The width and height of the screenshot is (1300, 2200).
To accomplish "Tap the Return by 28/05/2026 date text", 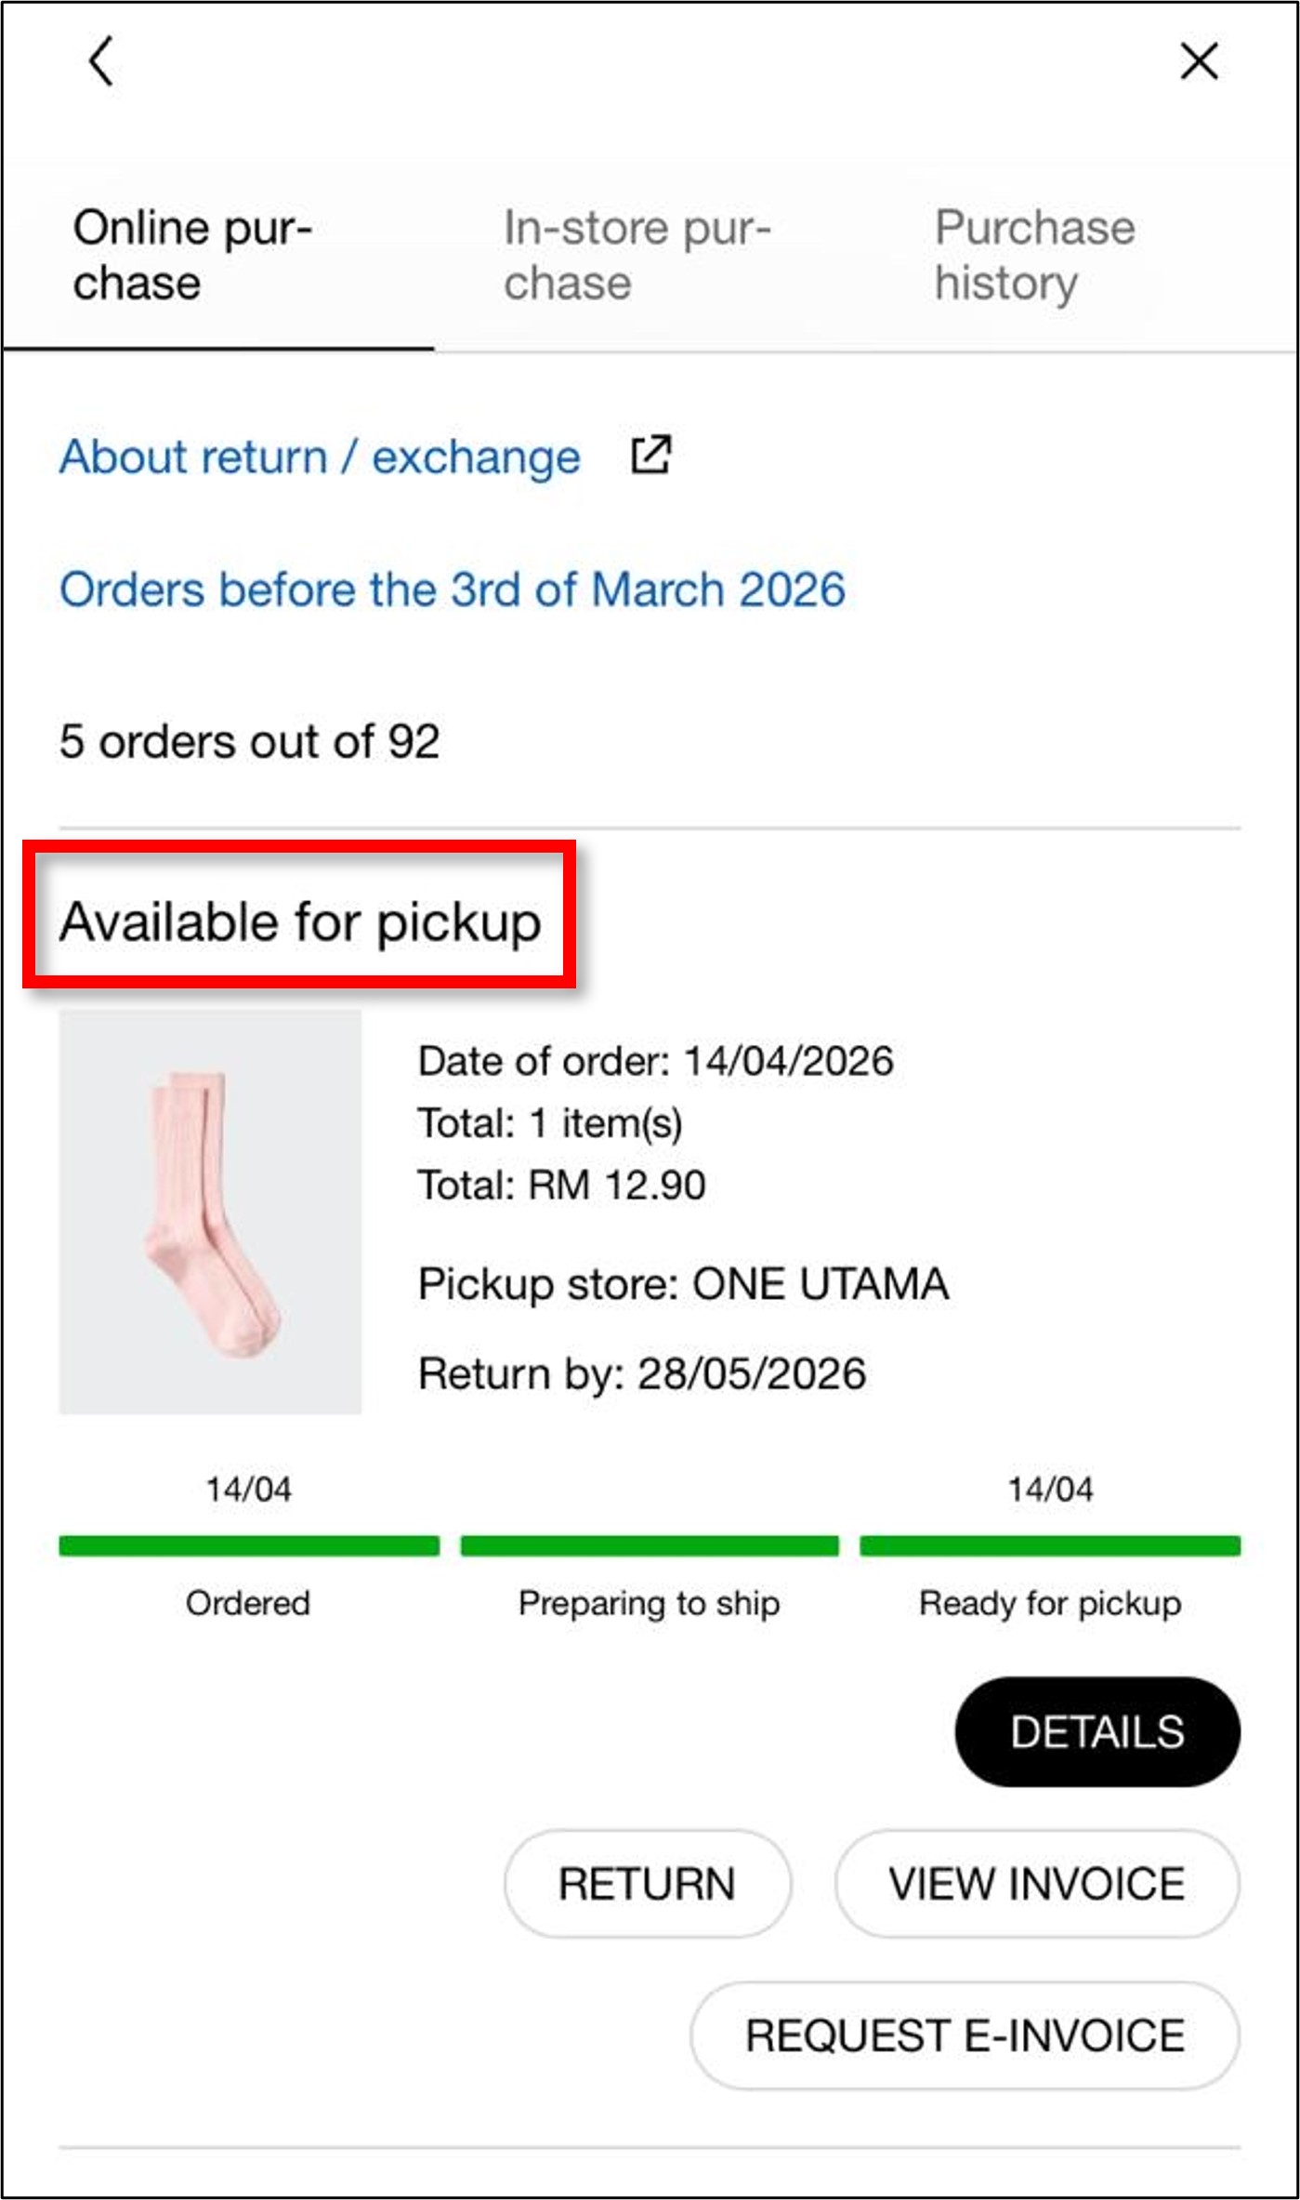I will (x=642, y=1373).
